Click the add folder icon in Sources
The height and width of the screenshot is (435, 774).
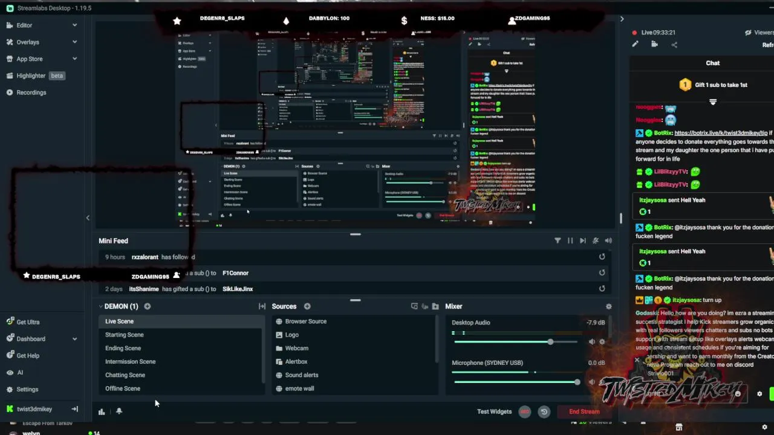click(x=435, y=306)
